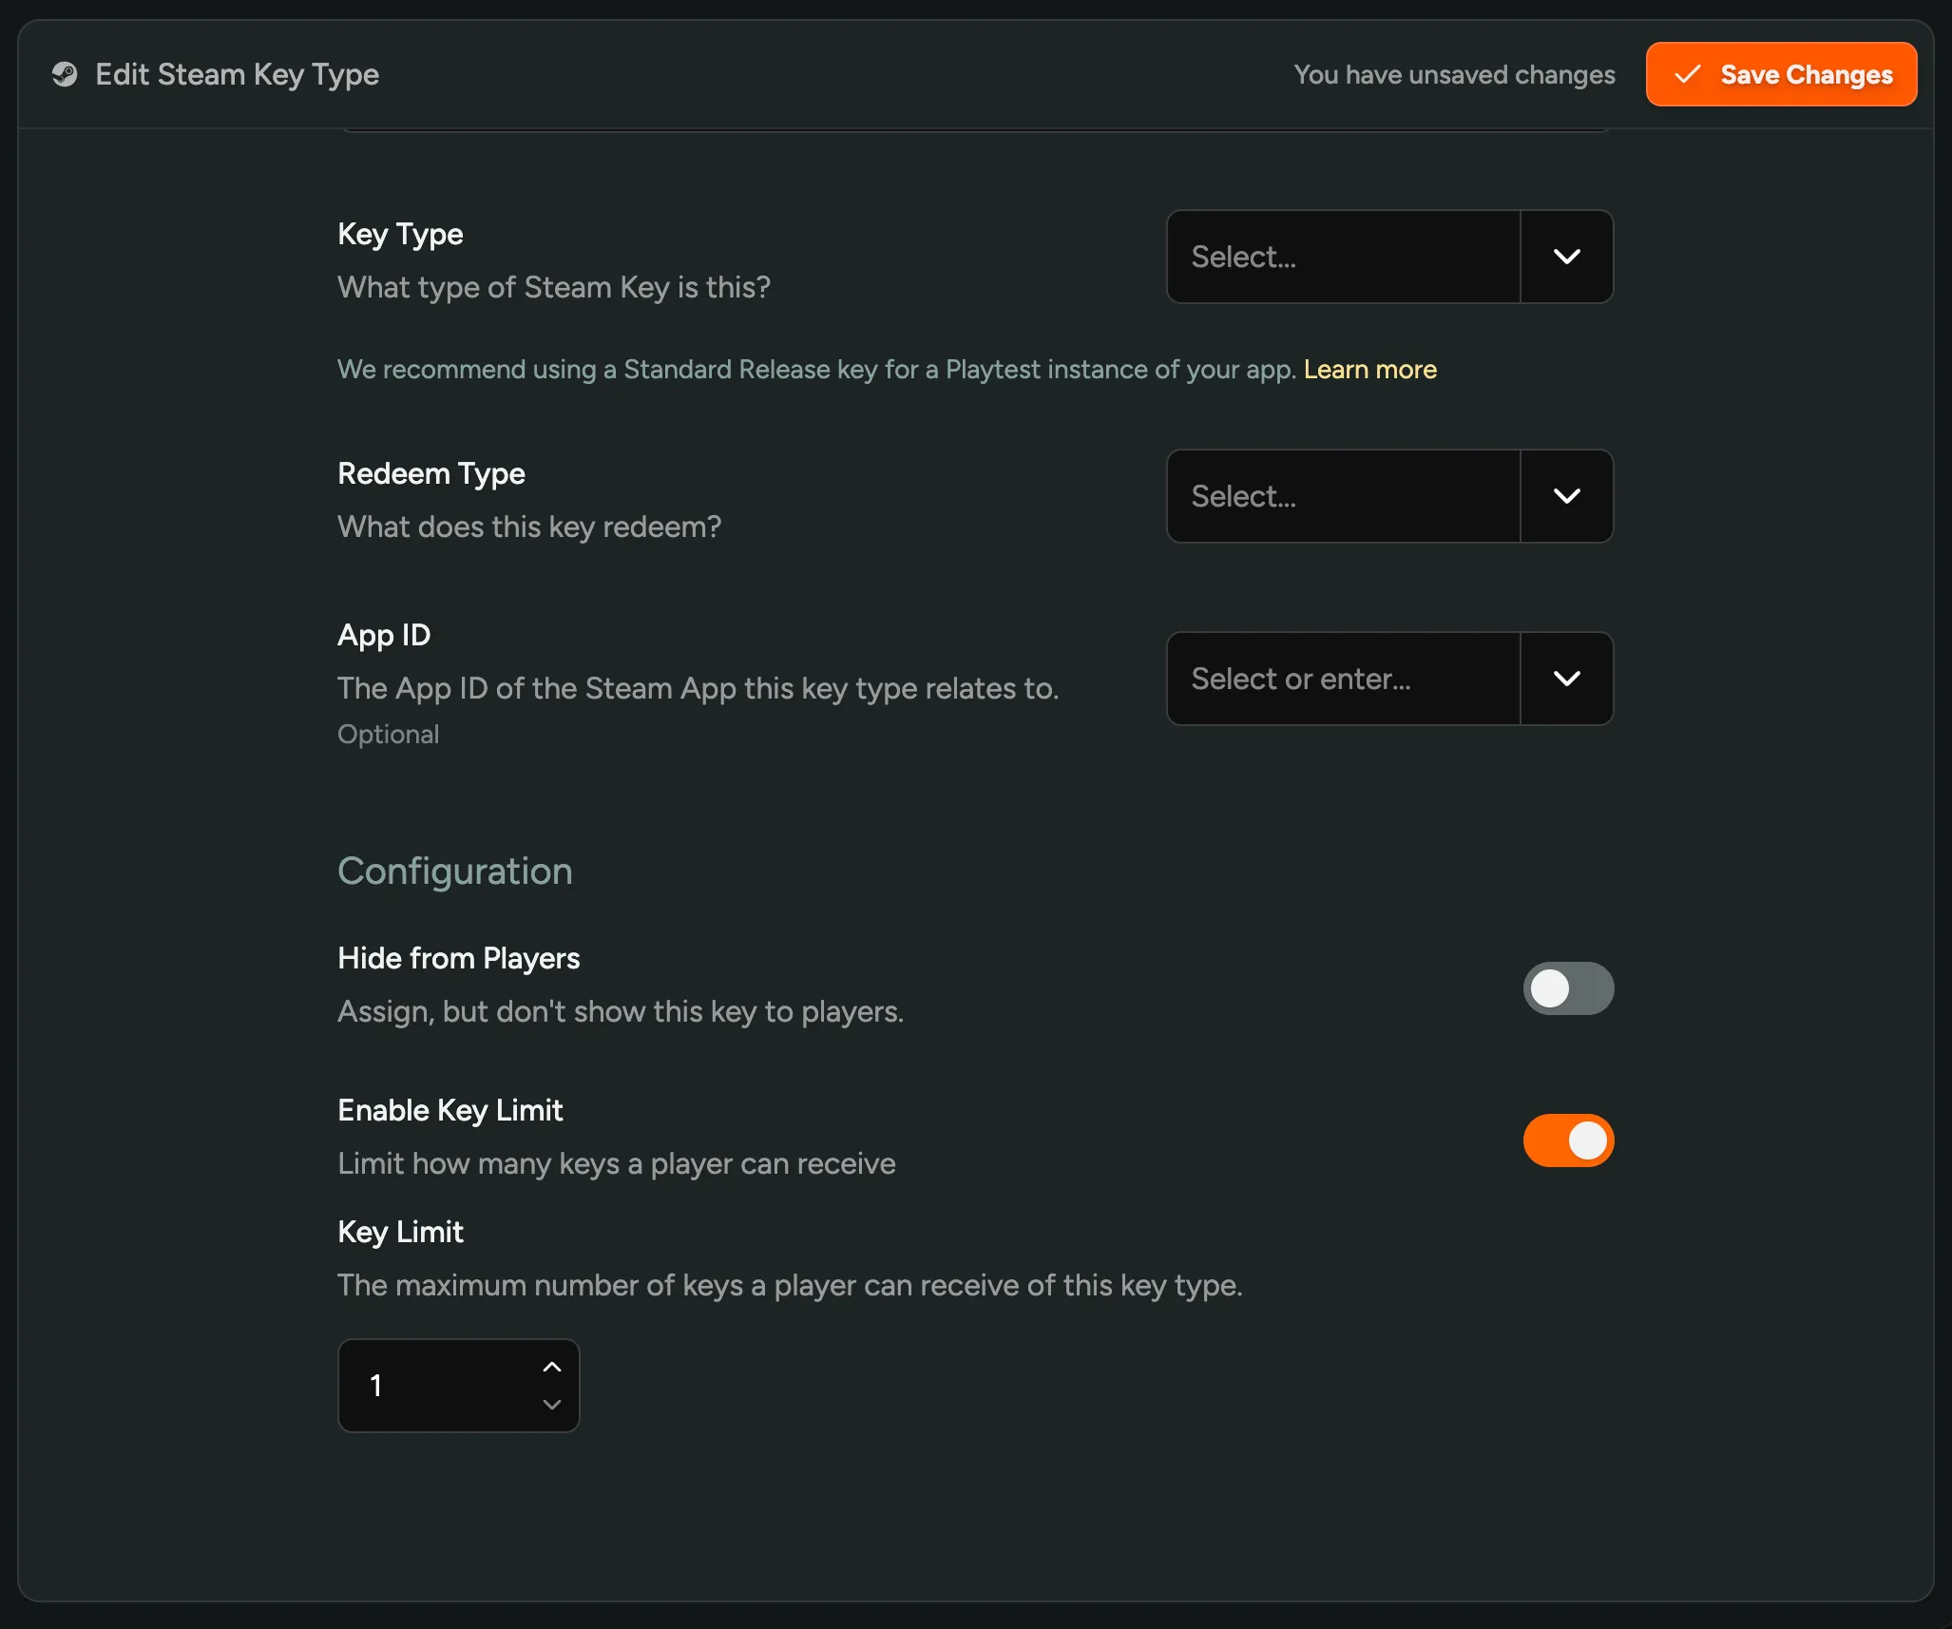Viewport: 1952px width, 1629px height.
Task: Open the Redeem Type select field
Action: pyautogui.click(x=1343, y=496)
